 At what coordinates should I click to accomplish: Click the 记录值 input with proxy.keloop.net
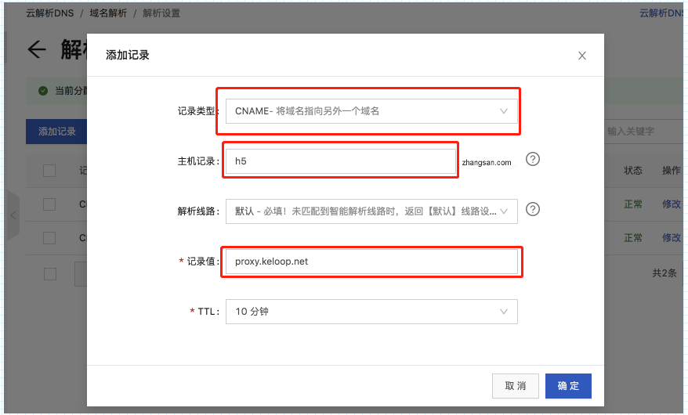[x=371, y=262]
